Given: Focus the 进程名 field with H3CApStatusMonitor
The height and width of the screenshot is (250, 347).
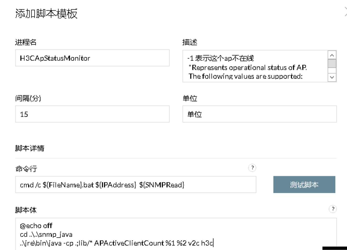Looking at the screenshot, I should click(x=92, y=58).
